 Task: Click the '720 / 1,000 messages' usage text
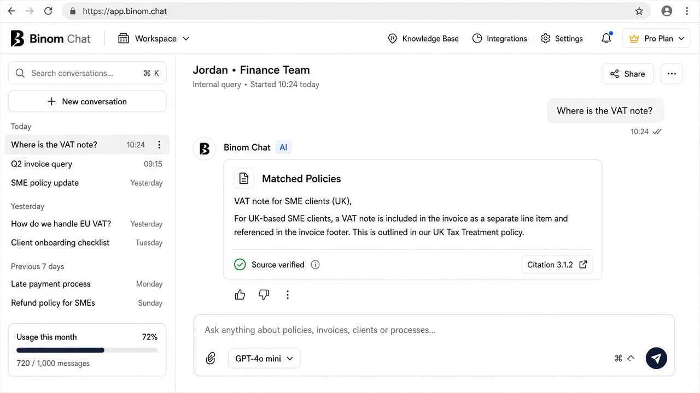53,363
